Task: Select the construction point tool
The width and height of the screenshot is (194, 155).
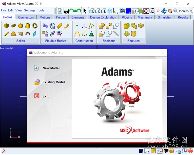Action: click(77, 26)
